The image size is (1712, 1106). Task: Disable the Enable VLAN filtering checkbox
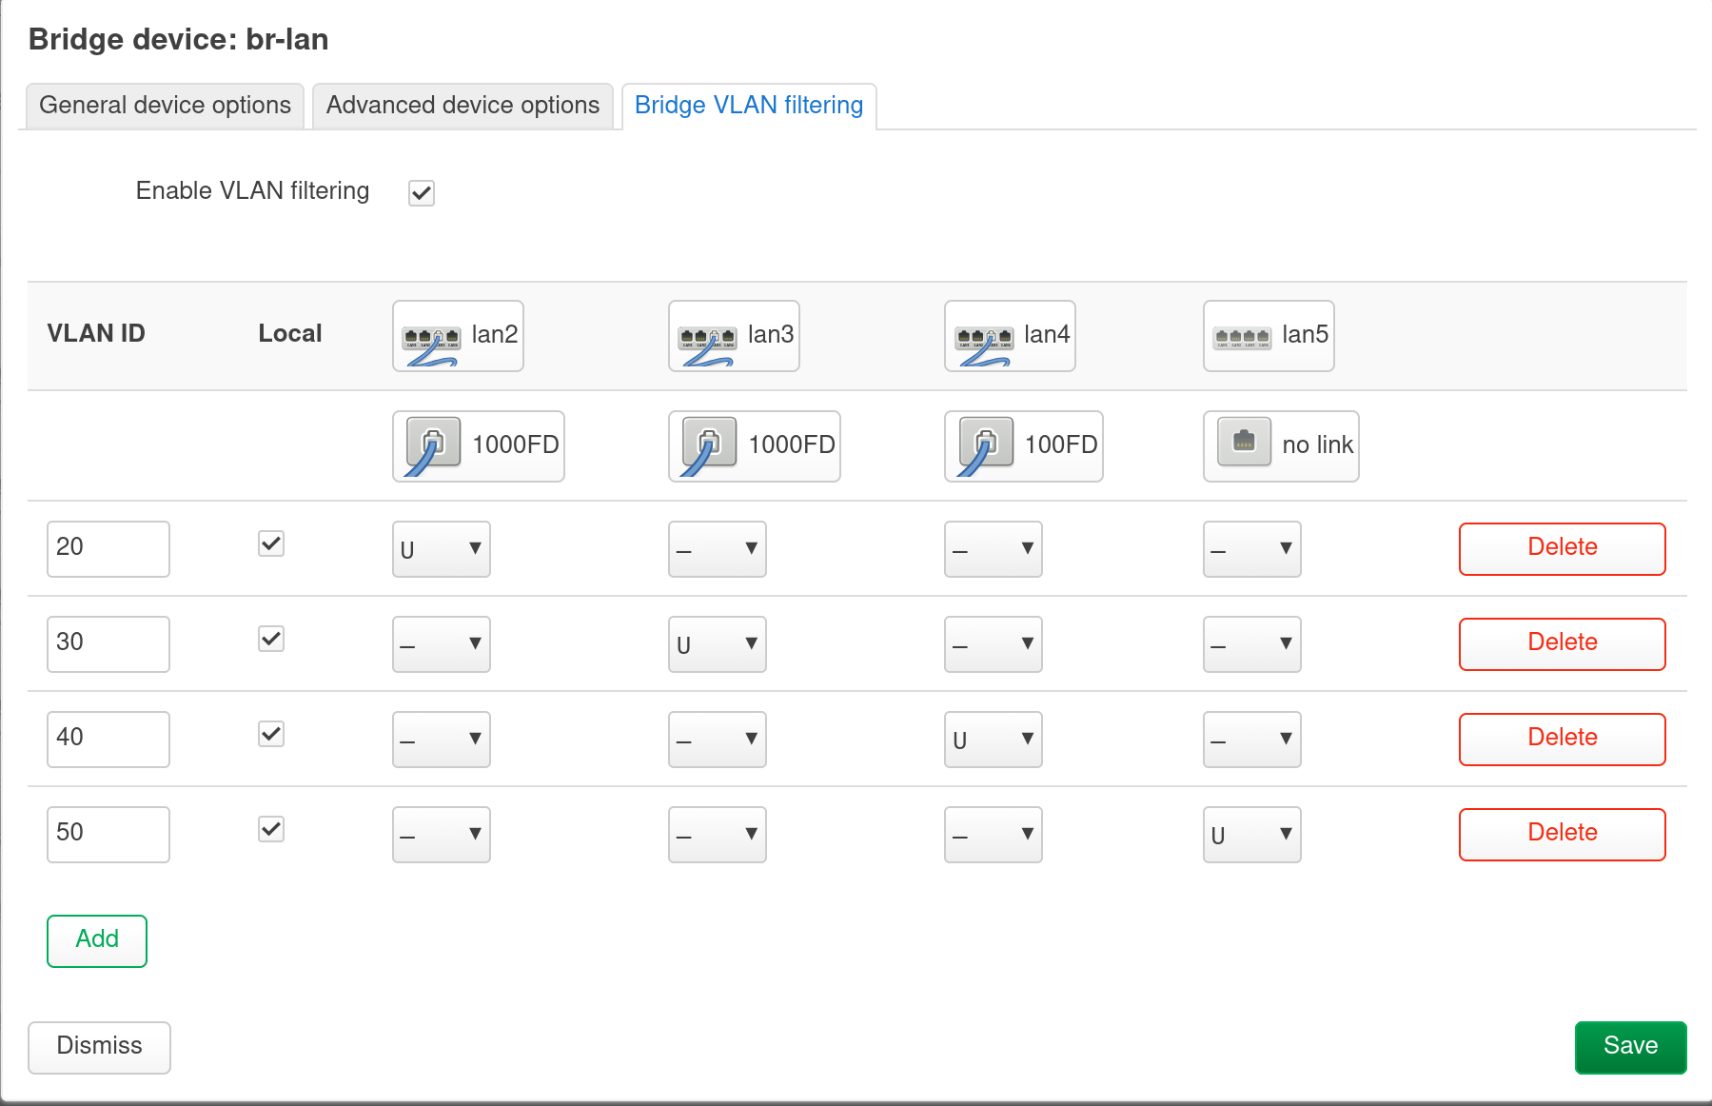coord(422,193)
